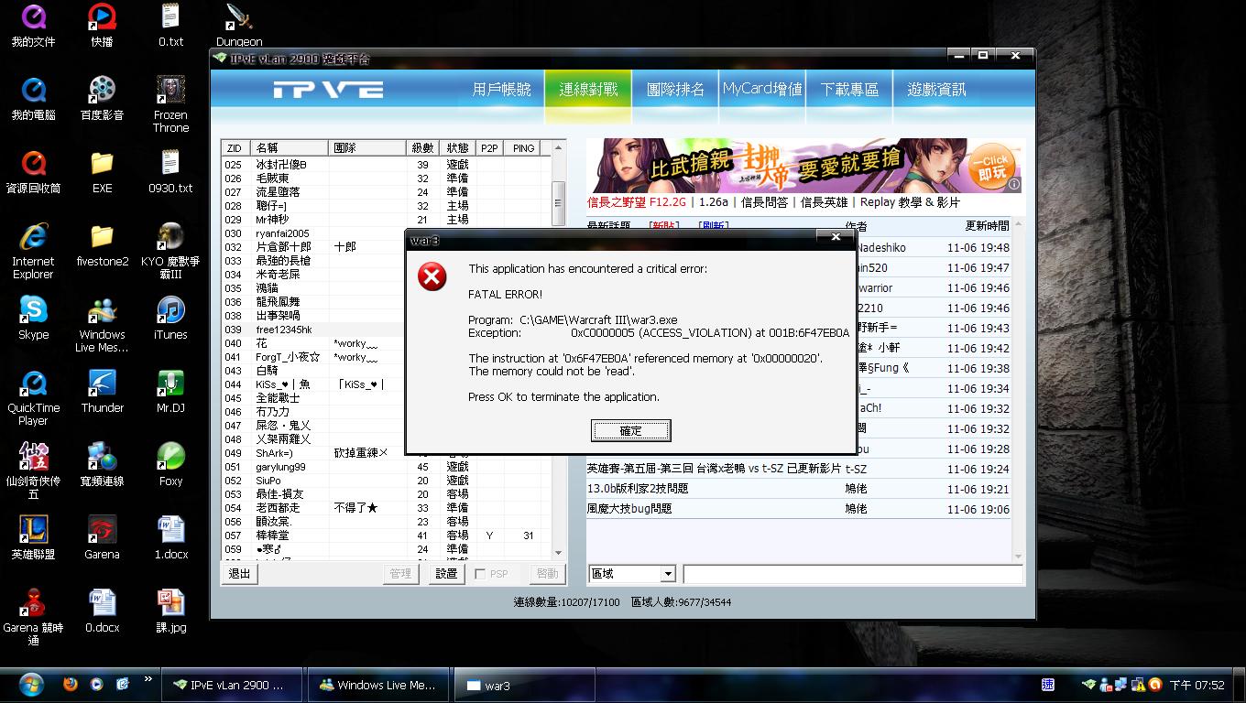Expand the quick launch overflow chevron
This screenshot has width=1246, height=703.
pos(148,679)
